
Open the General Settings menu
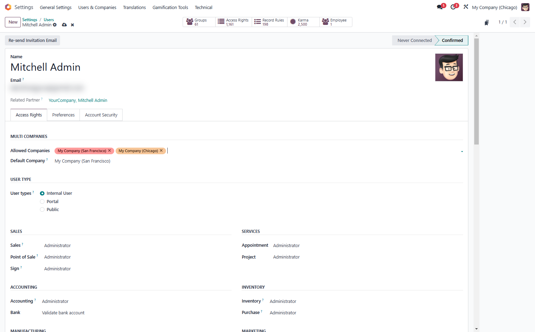(56, 7)
